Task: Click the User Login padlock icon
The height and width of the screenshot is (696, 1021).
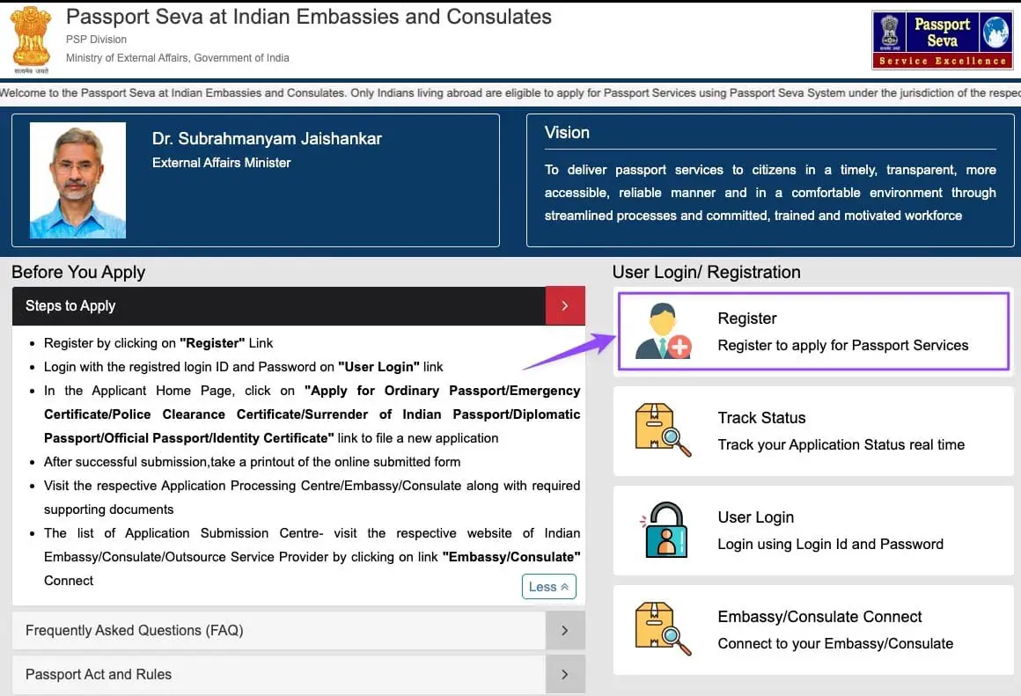Action: point(665,530)
